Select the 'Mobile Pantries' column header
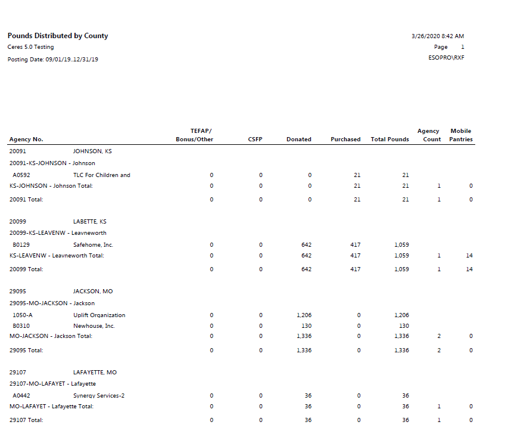505x428 pixels. coord(461,135)
